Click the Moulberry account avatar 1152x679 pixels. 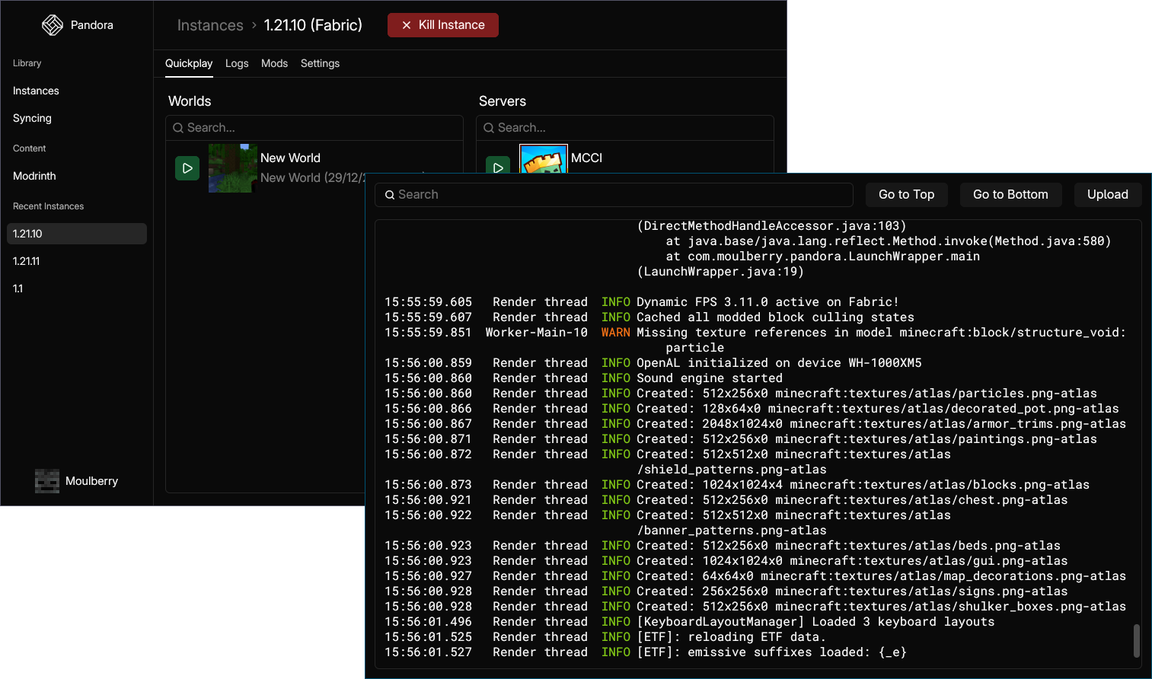coord(47,481)
